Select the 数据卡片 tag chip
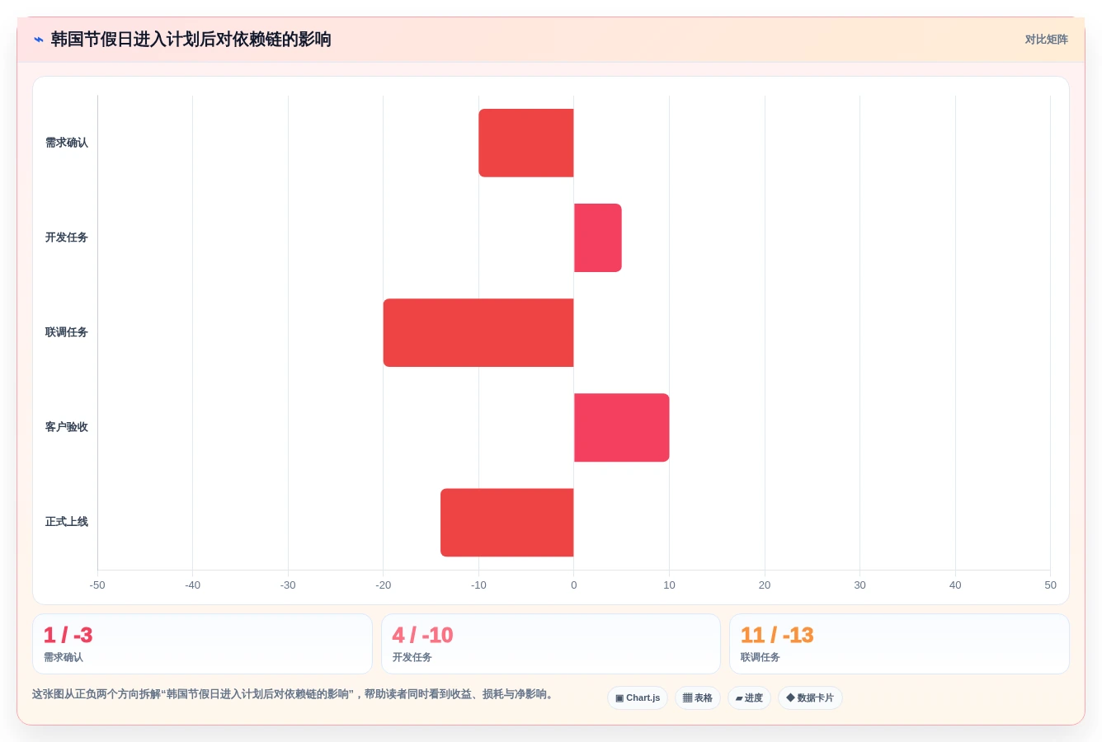Screen dimensions: 1102x742 pyautogui.click(x=810, y=697)
